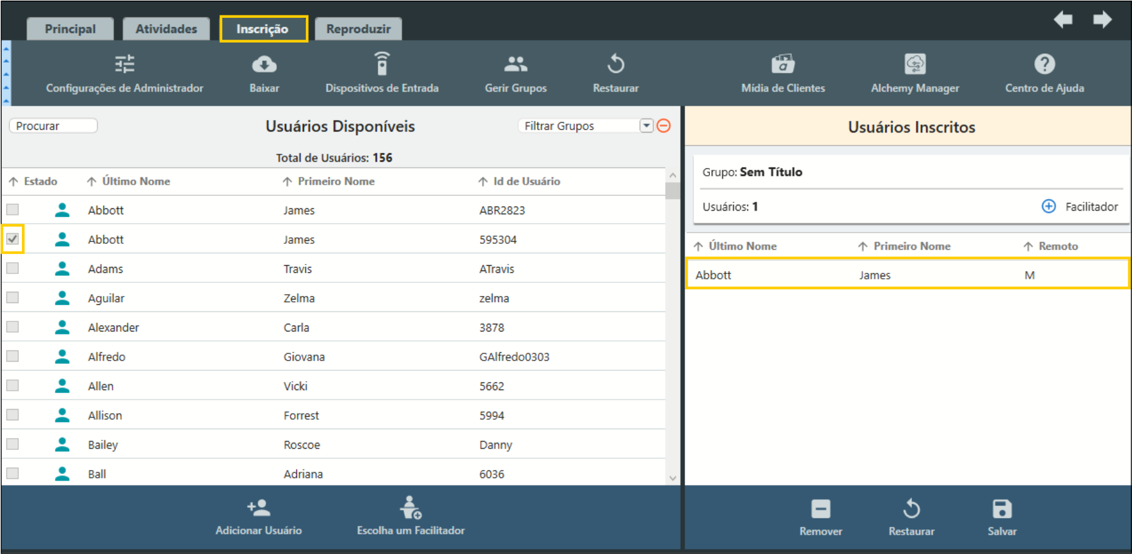This screenshot has width=1132, height=554.
Task: Click the Procurar search field
Action: click(53, 125)
